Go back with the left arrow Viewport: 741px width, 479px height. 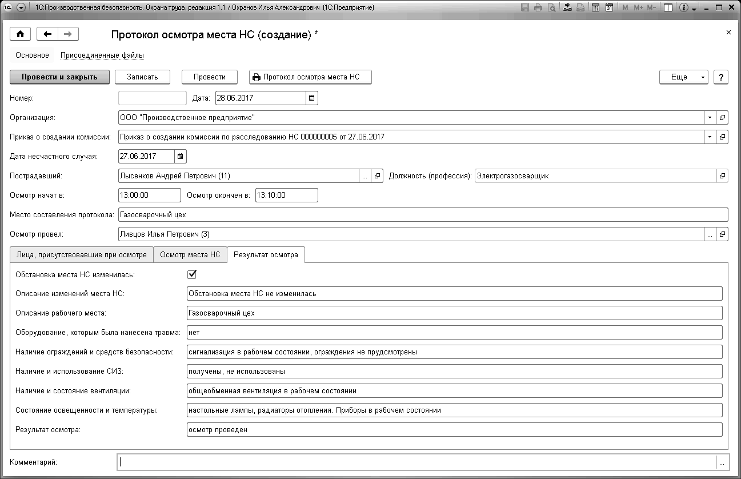click(47, 34)
